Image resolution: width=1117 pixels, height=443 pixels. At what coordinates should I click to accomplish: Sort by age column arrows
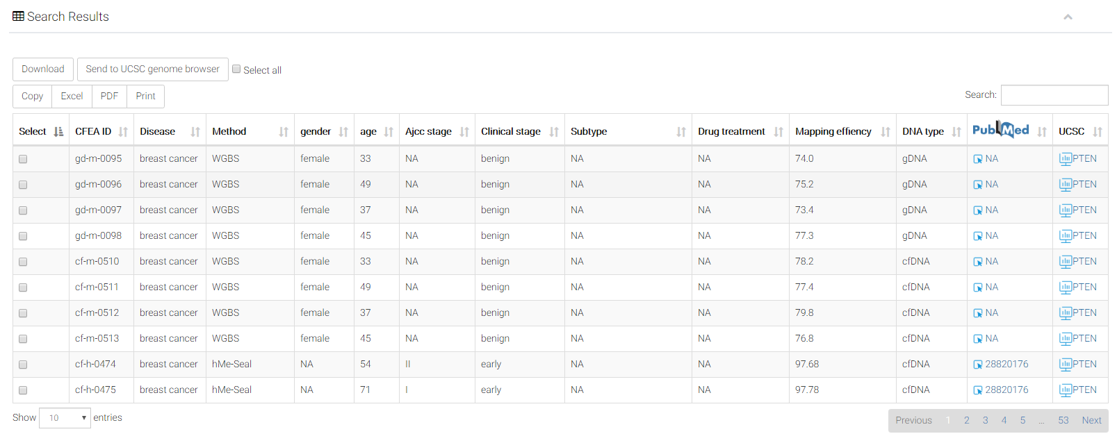tap(389, 132)
